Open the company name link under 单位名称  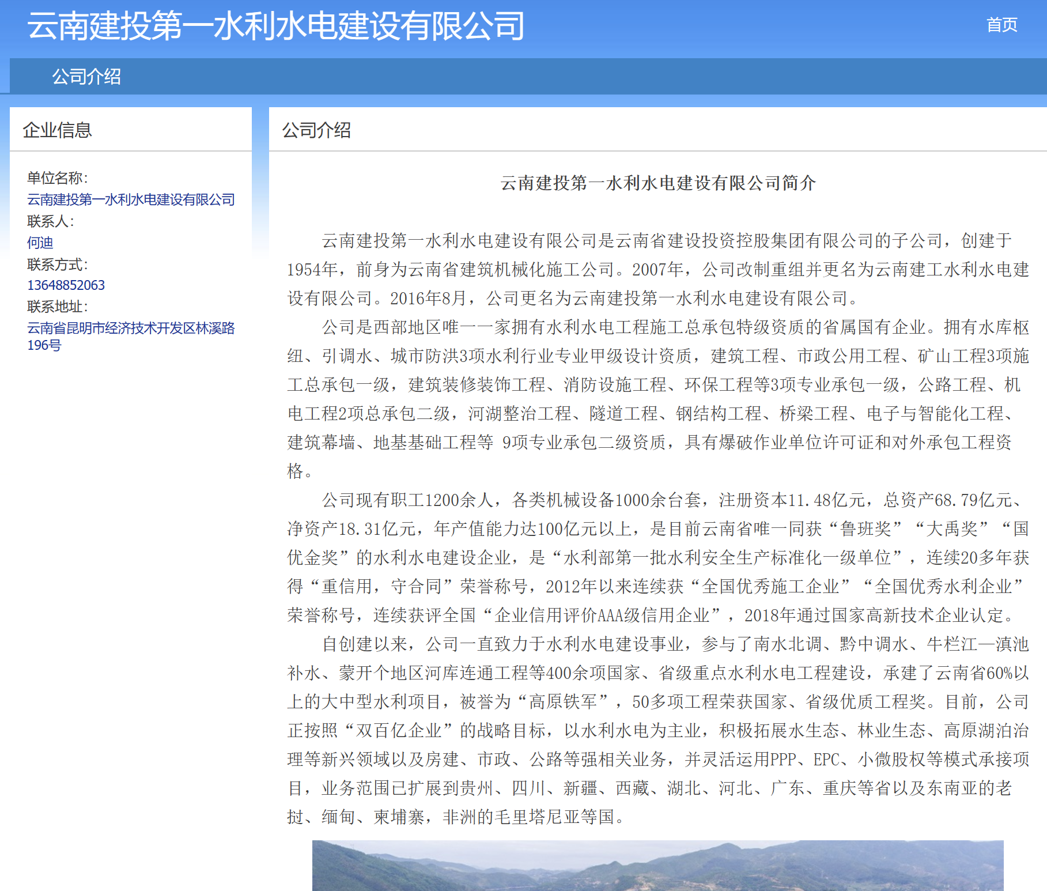click(x=131, y=199)
